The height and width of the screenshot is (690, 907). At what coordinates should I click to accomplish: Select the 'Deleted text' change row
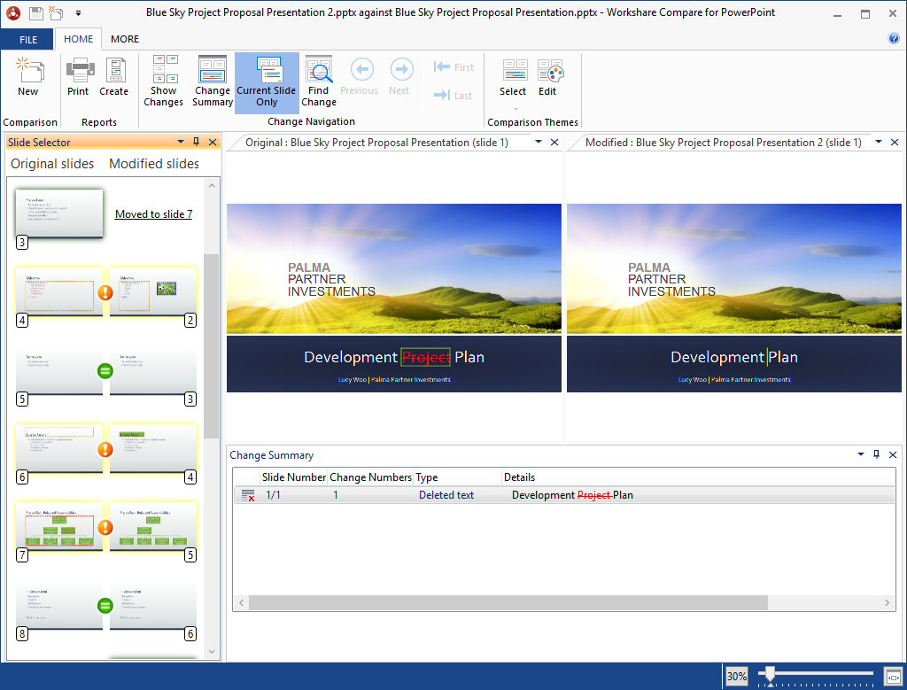(564, 495)
